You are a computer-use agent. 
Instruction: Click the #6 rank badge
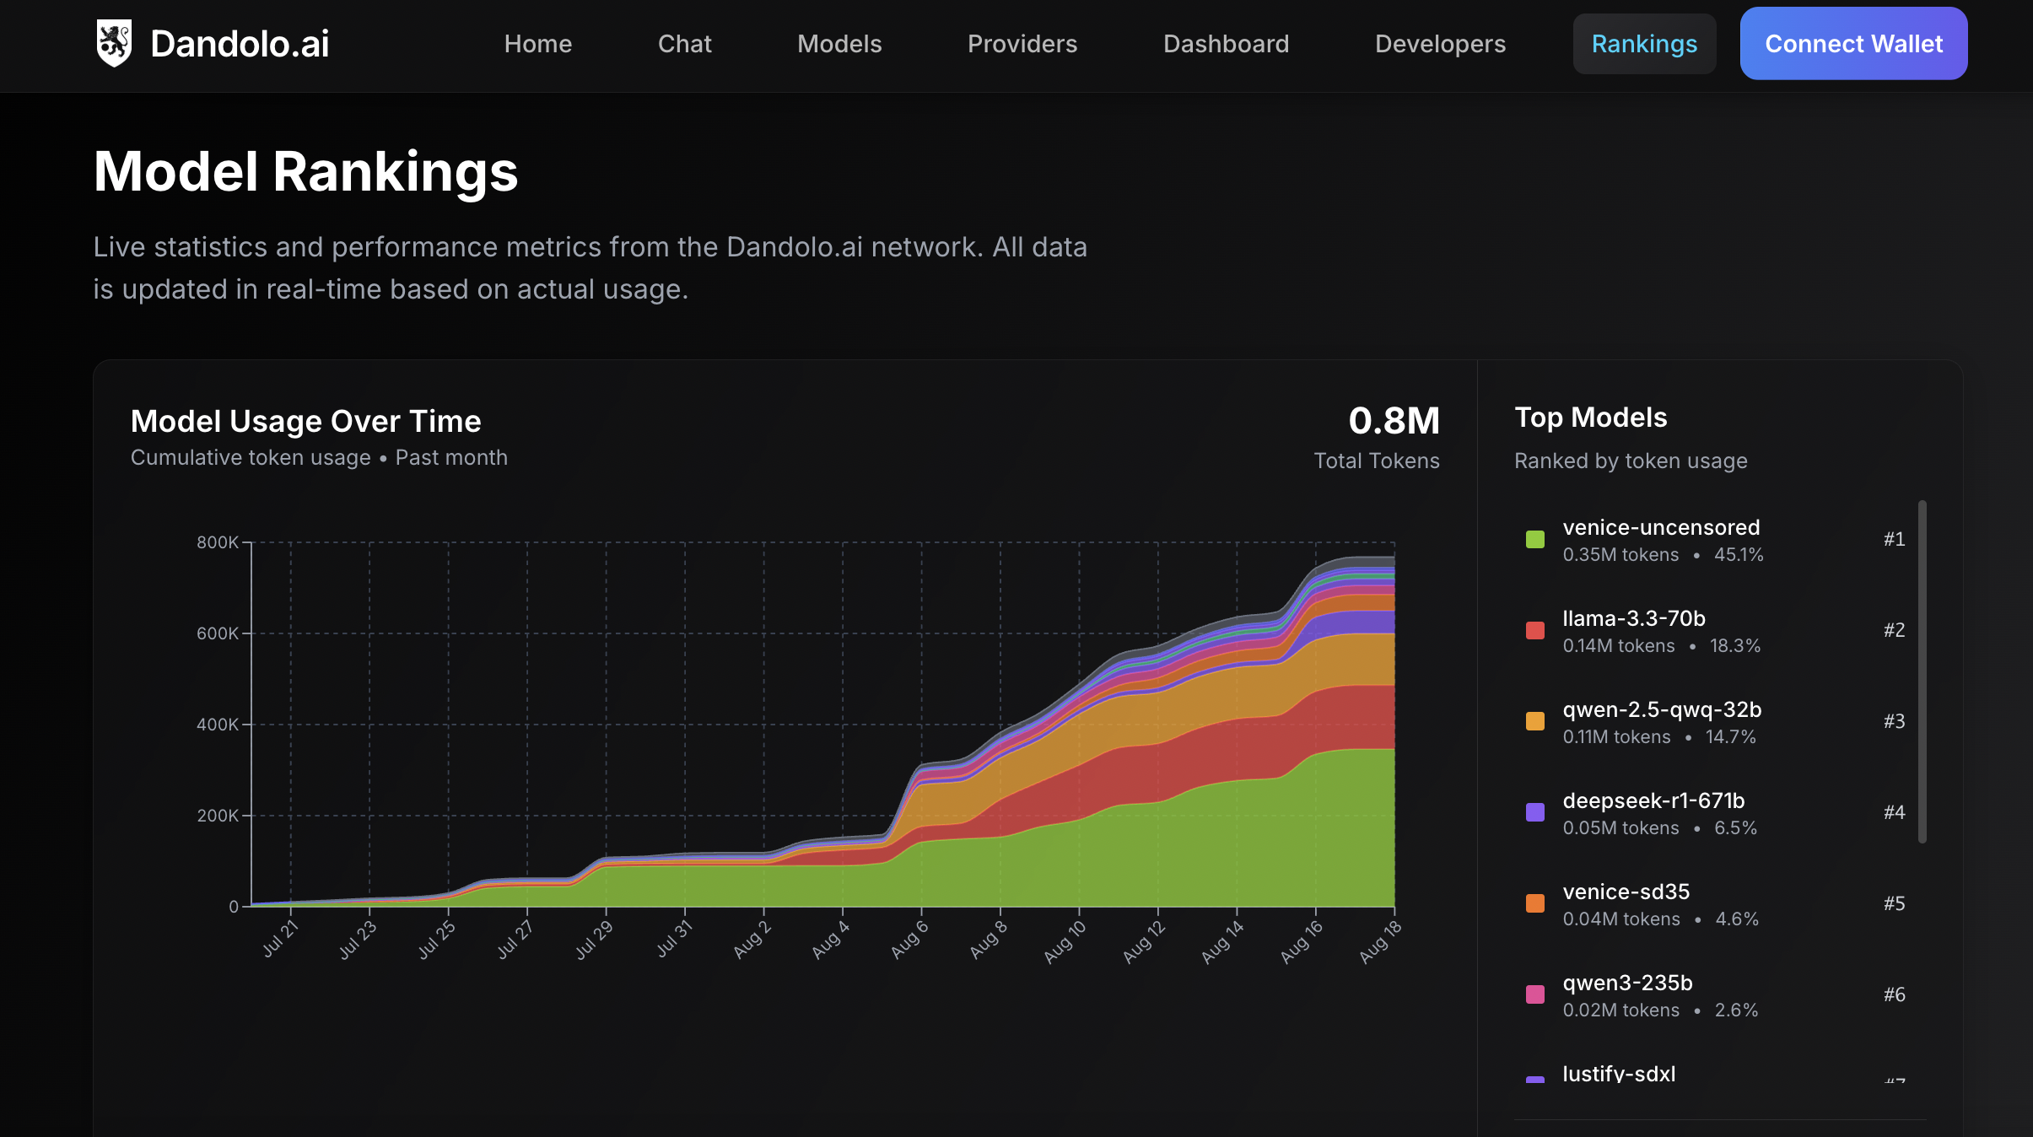click(1894, 994)
